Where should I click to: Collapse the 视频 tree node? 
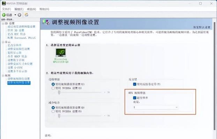click(x=3, y=75)
